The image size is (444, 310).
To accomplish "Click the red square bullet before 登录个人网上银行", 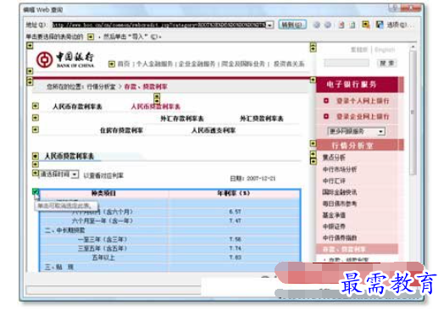I will [326, 101].
